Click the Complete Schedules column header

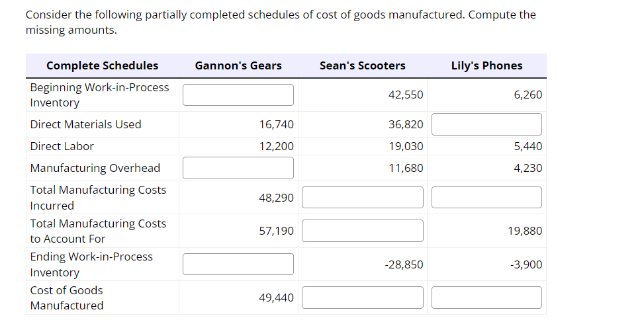103,65
